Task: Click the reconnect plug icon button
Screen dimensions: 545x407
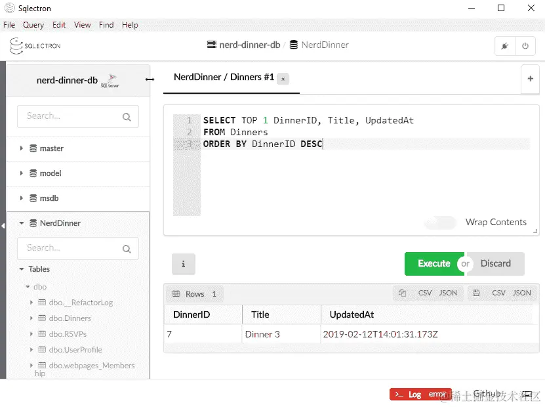Action: click(505, 46)
